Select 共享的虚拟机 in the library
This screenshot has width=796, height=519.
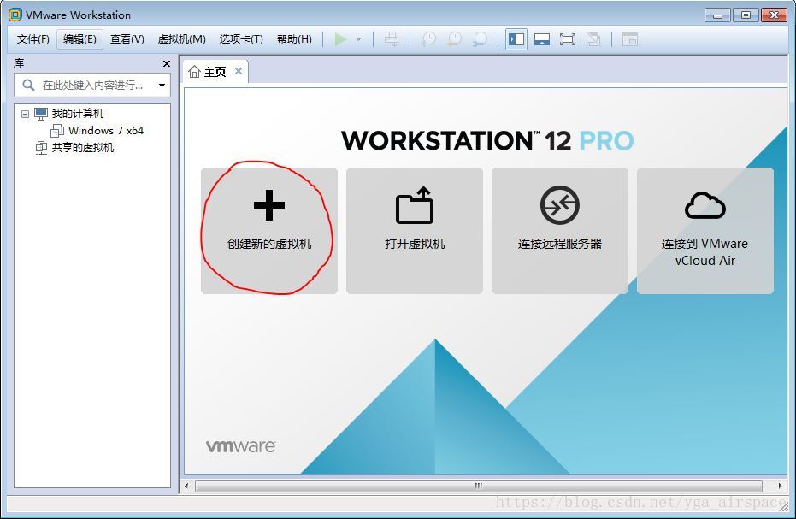click(83, 148)
